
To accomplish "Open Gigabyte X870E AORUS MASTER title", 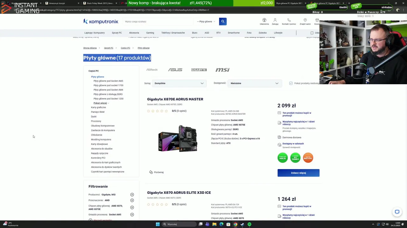I will pos(175,99).
